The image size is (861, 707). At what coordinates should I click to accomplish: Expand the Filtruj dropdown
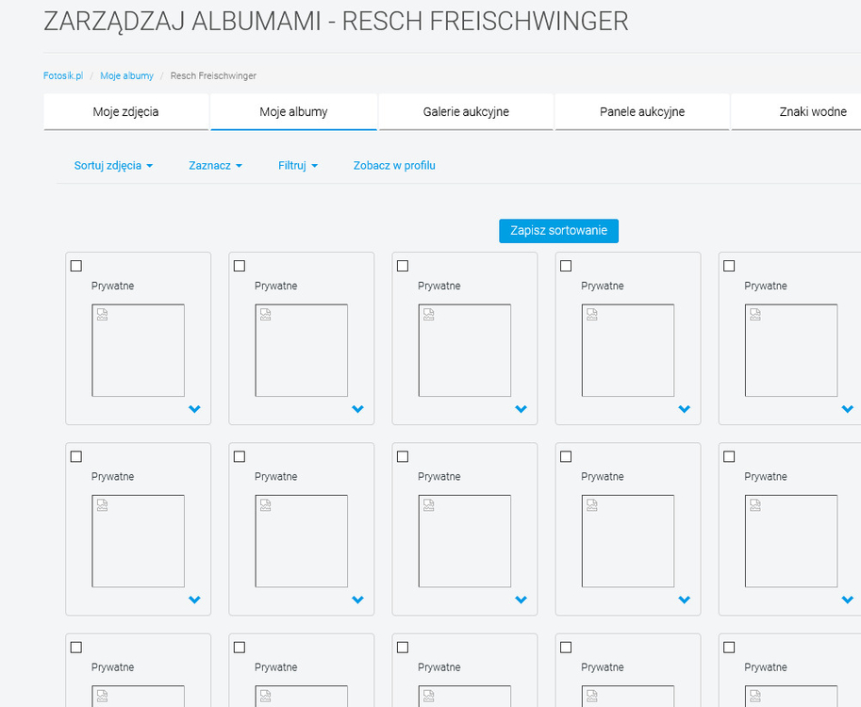click(298, 166)
